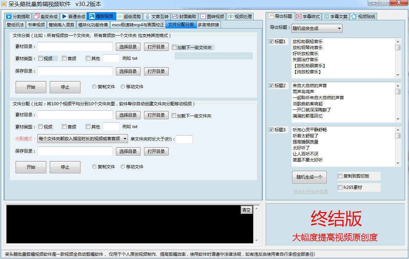
Task: Focus 单文件夹时长大于(秒) input field
Action: (x=184, y=139)
